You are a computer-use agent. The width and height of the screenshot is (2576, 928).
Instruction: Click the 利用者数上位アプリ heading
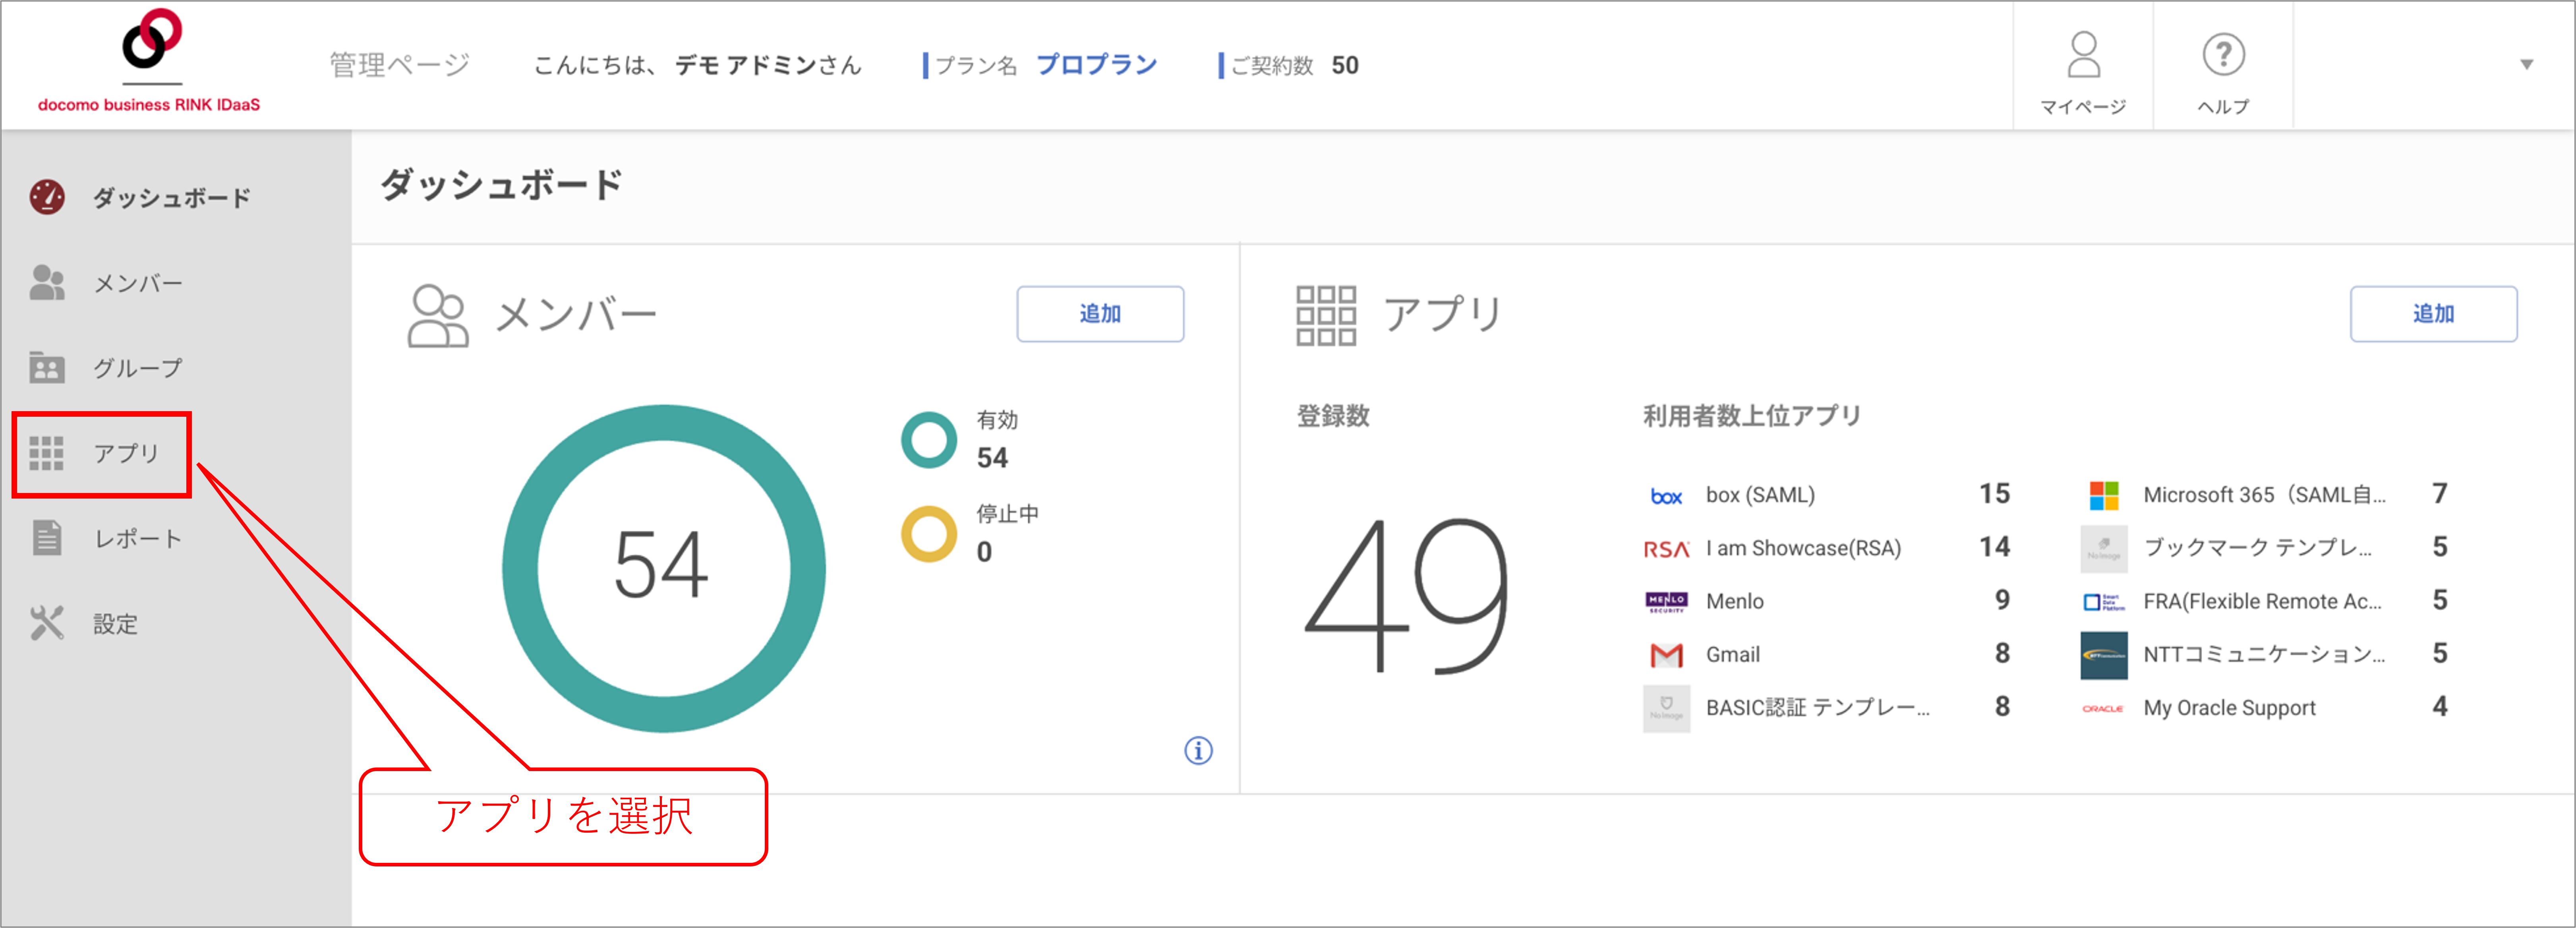click(x=1752, y=416)
